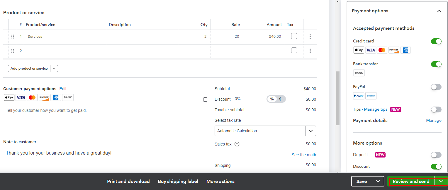This screenshot has width=448, height=190.
Task: Click the Edit link for Customer payment options
Action: tap(63, 88)
